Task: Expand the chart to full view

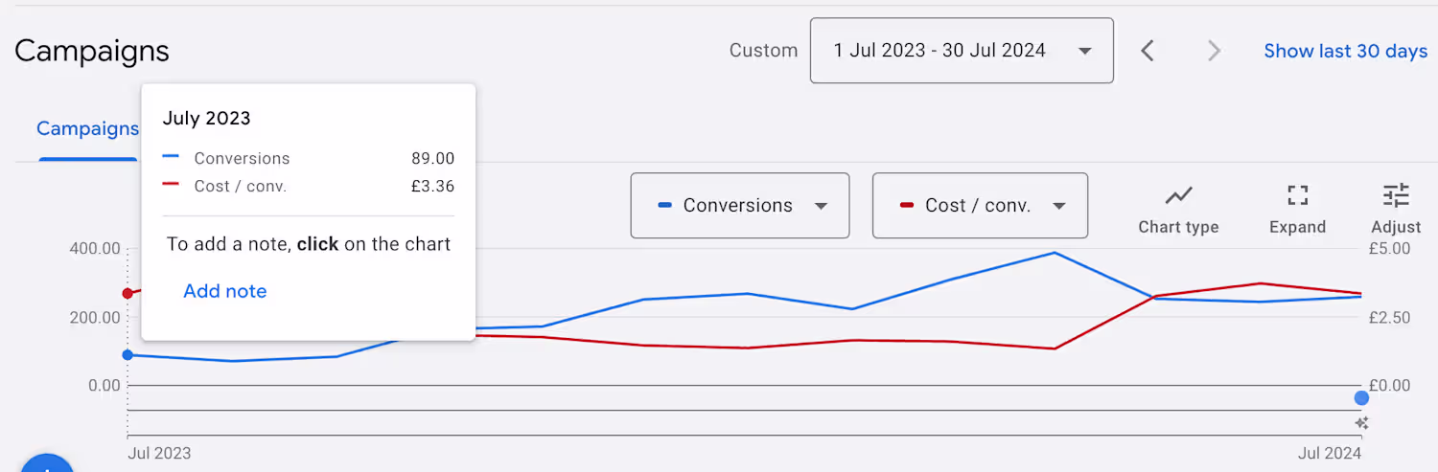Action: pos(1297,209)
